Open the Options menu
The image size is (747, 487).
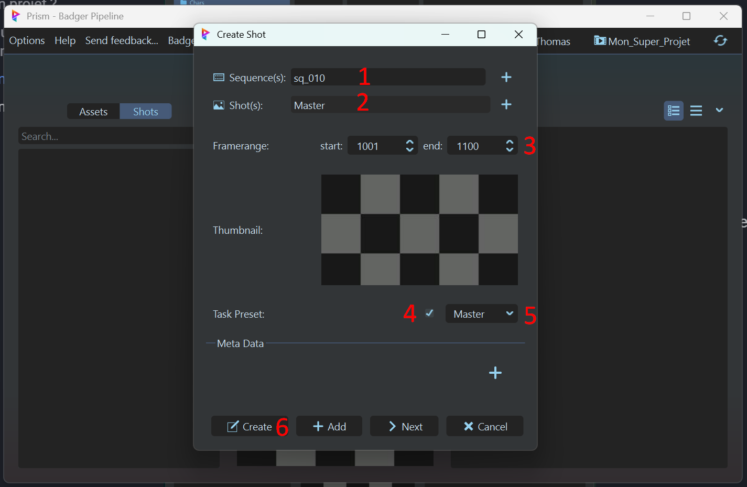27,41
